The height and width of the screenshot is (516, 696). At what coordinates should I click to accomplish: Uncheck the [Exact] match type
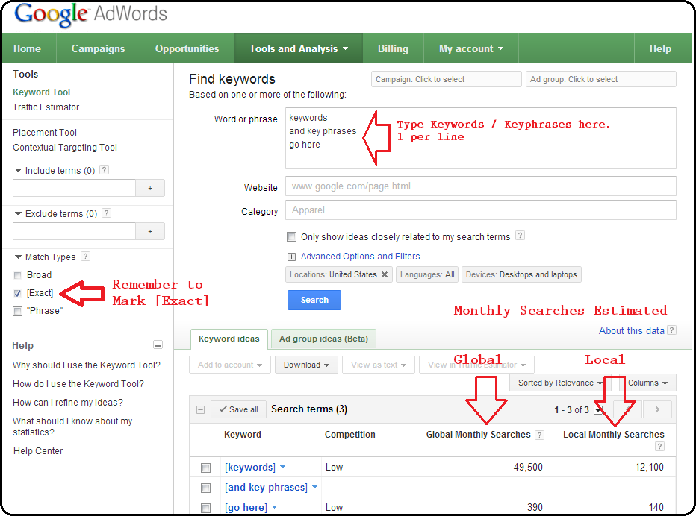pos(18,294)
